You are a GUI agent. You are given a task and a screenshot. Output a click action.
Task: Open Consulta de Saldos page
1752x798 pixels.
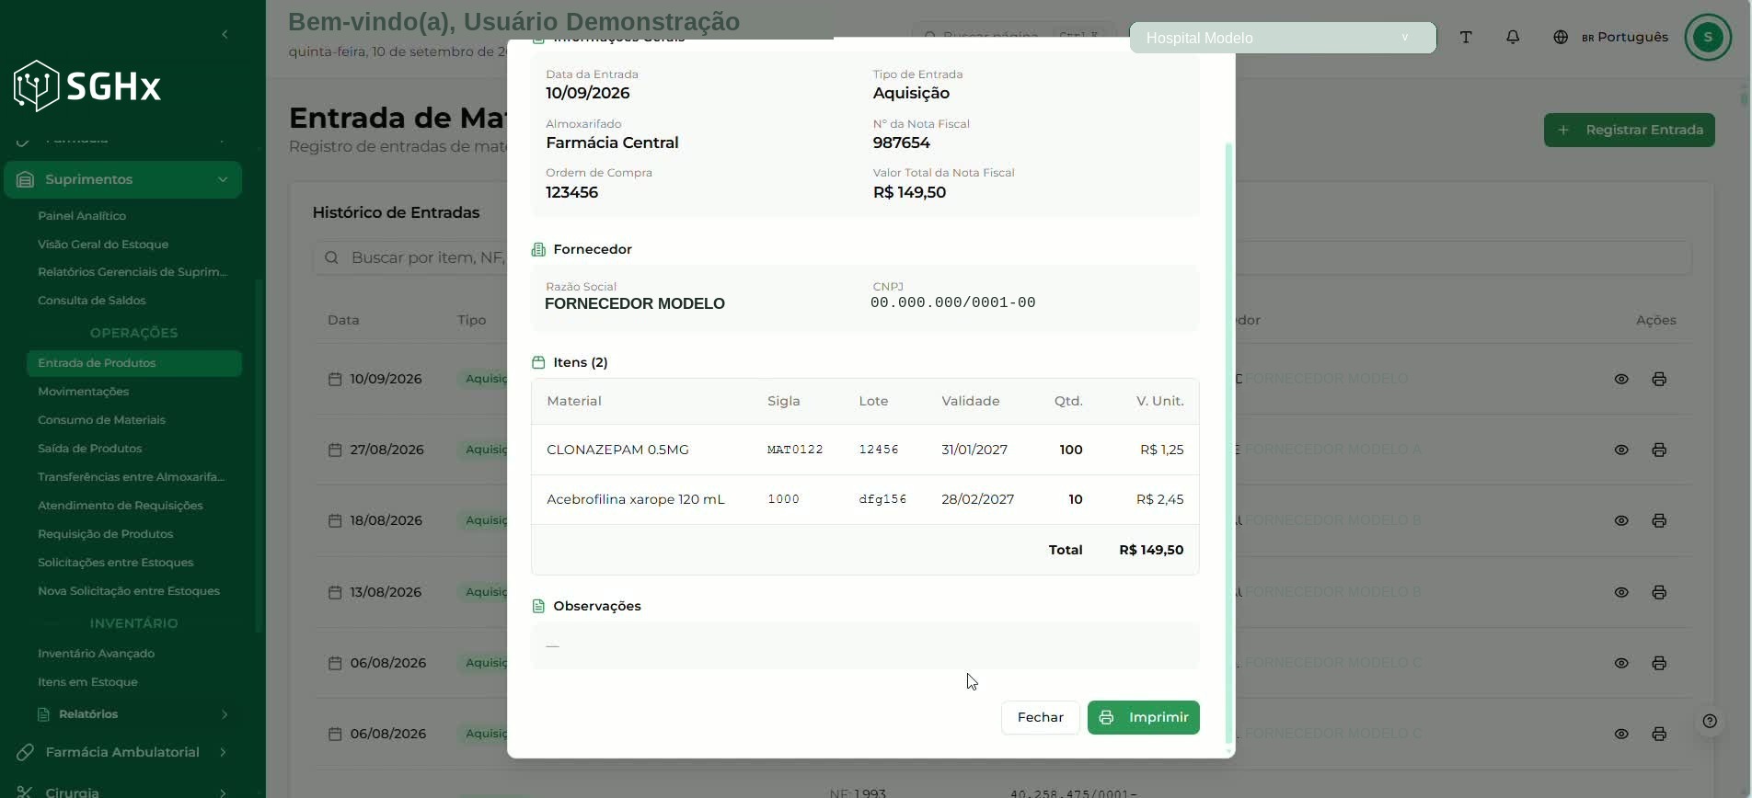(x=92, y=301)
